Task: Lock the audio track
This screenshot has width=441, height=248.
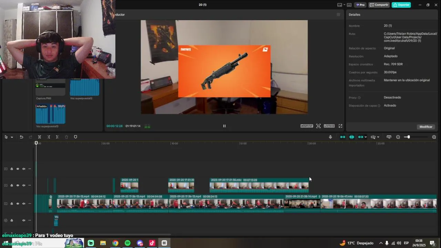Action: pos(12,220)
